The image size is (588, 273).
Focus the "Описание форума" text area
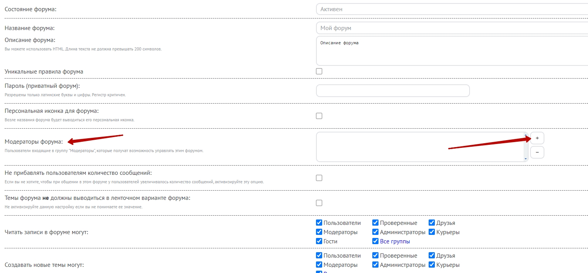[x=451, y=51]
